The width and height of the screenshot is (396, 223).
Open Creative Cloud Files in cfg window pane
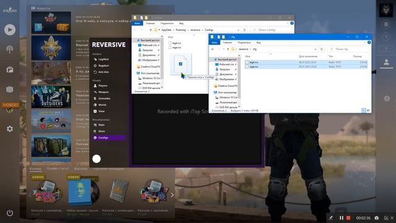pos(225,85)
